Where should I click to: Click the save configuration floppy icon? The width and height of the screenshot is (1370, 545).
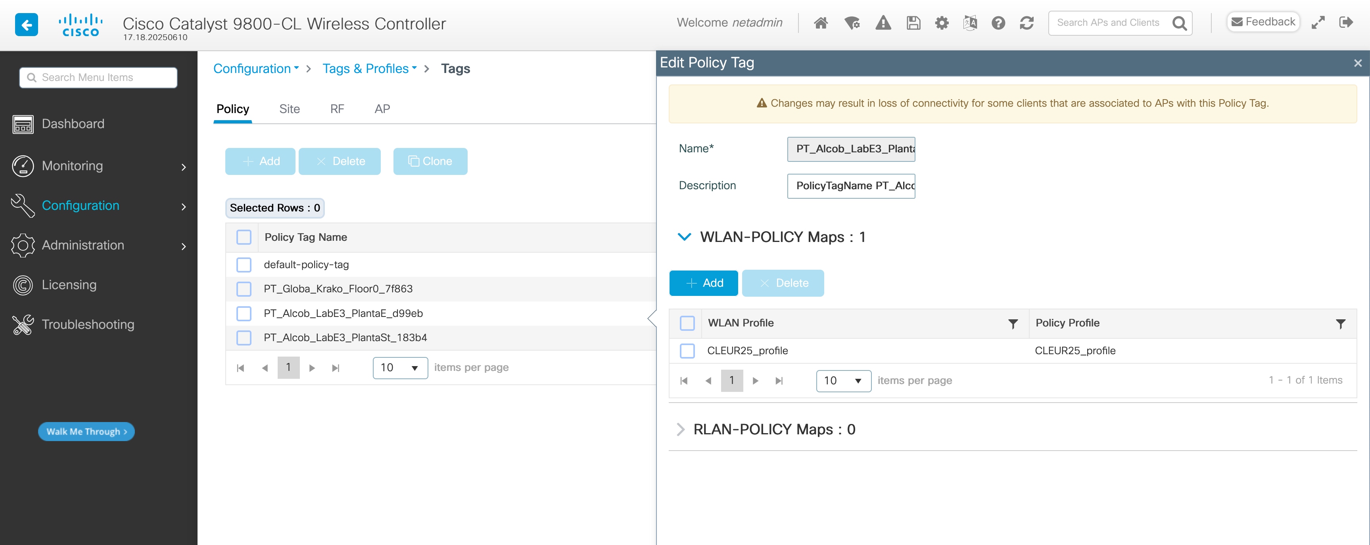(x=913, y=23)
